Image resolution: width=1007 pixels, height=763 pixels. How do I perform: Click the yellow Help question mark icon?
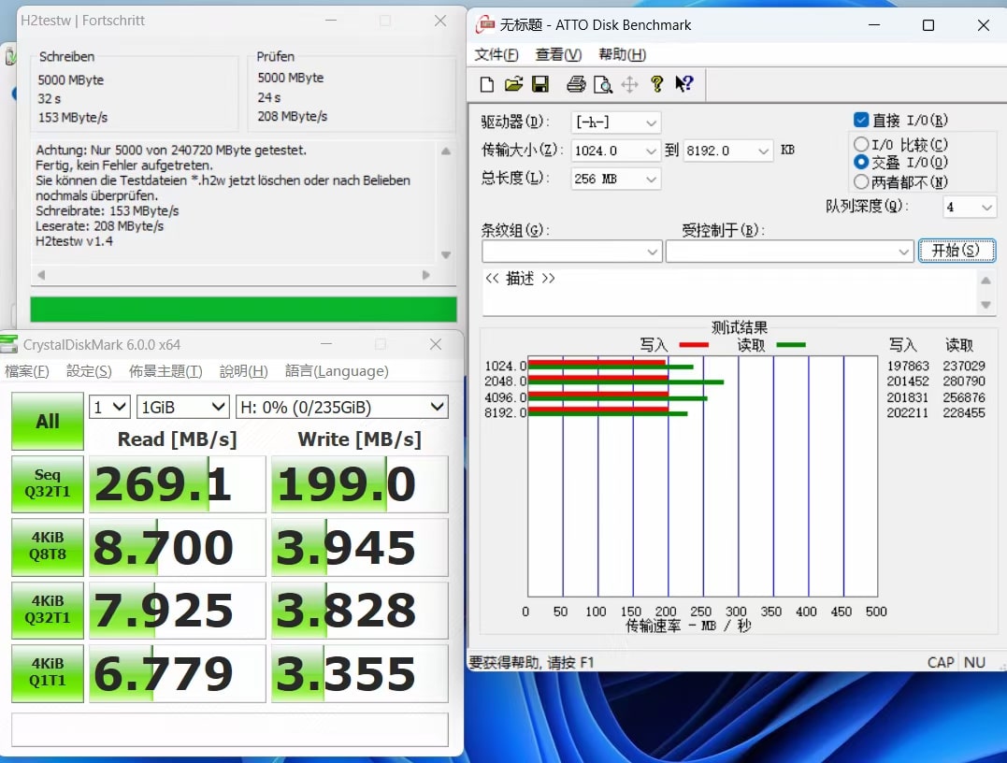656,84
